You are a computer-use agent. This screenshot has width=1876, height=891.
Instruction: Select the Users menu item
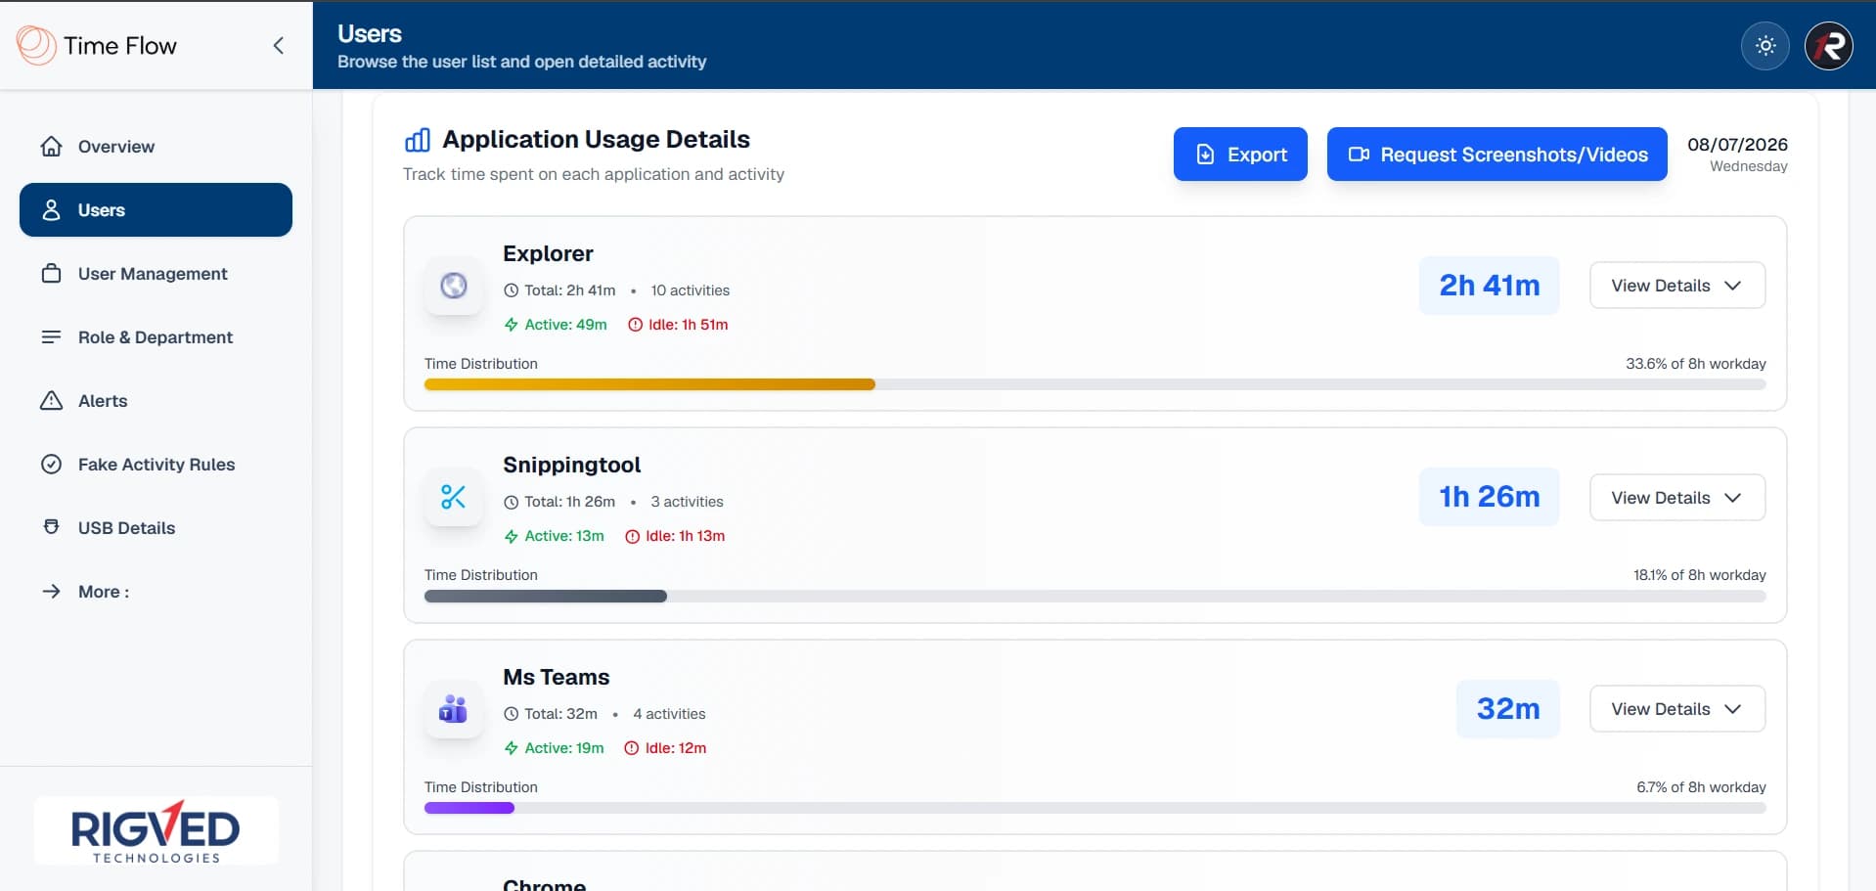click(156, 210)
